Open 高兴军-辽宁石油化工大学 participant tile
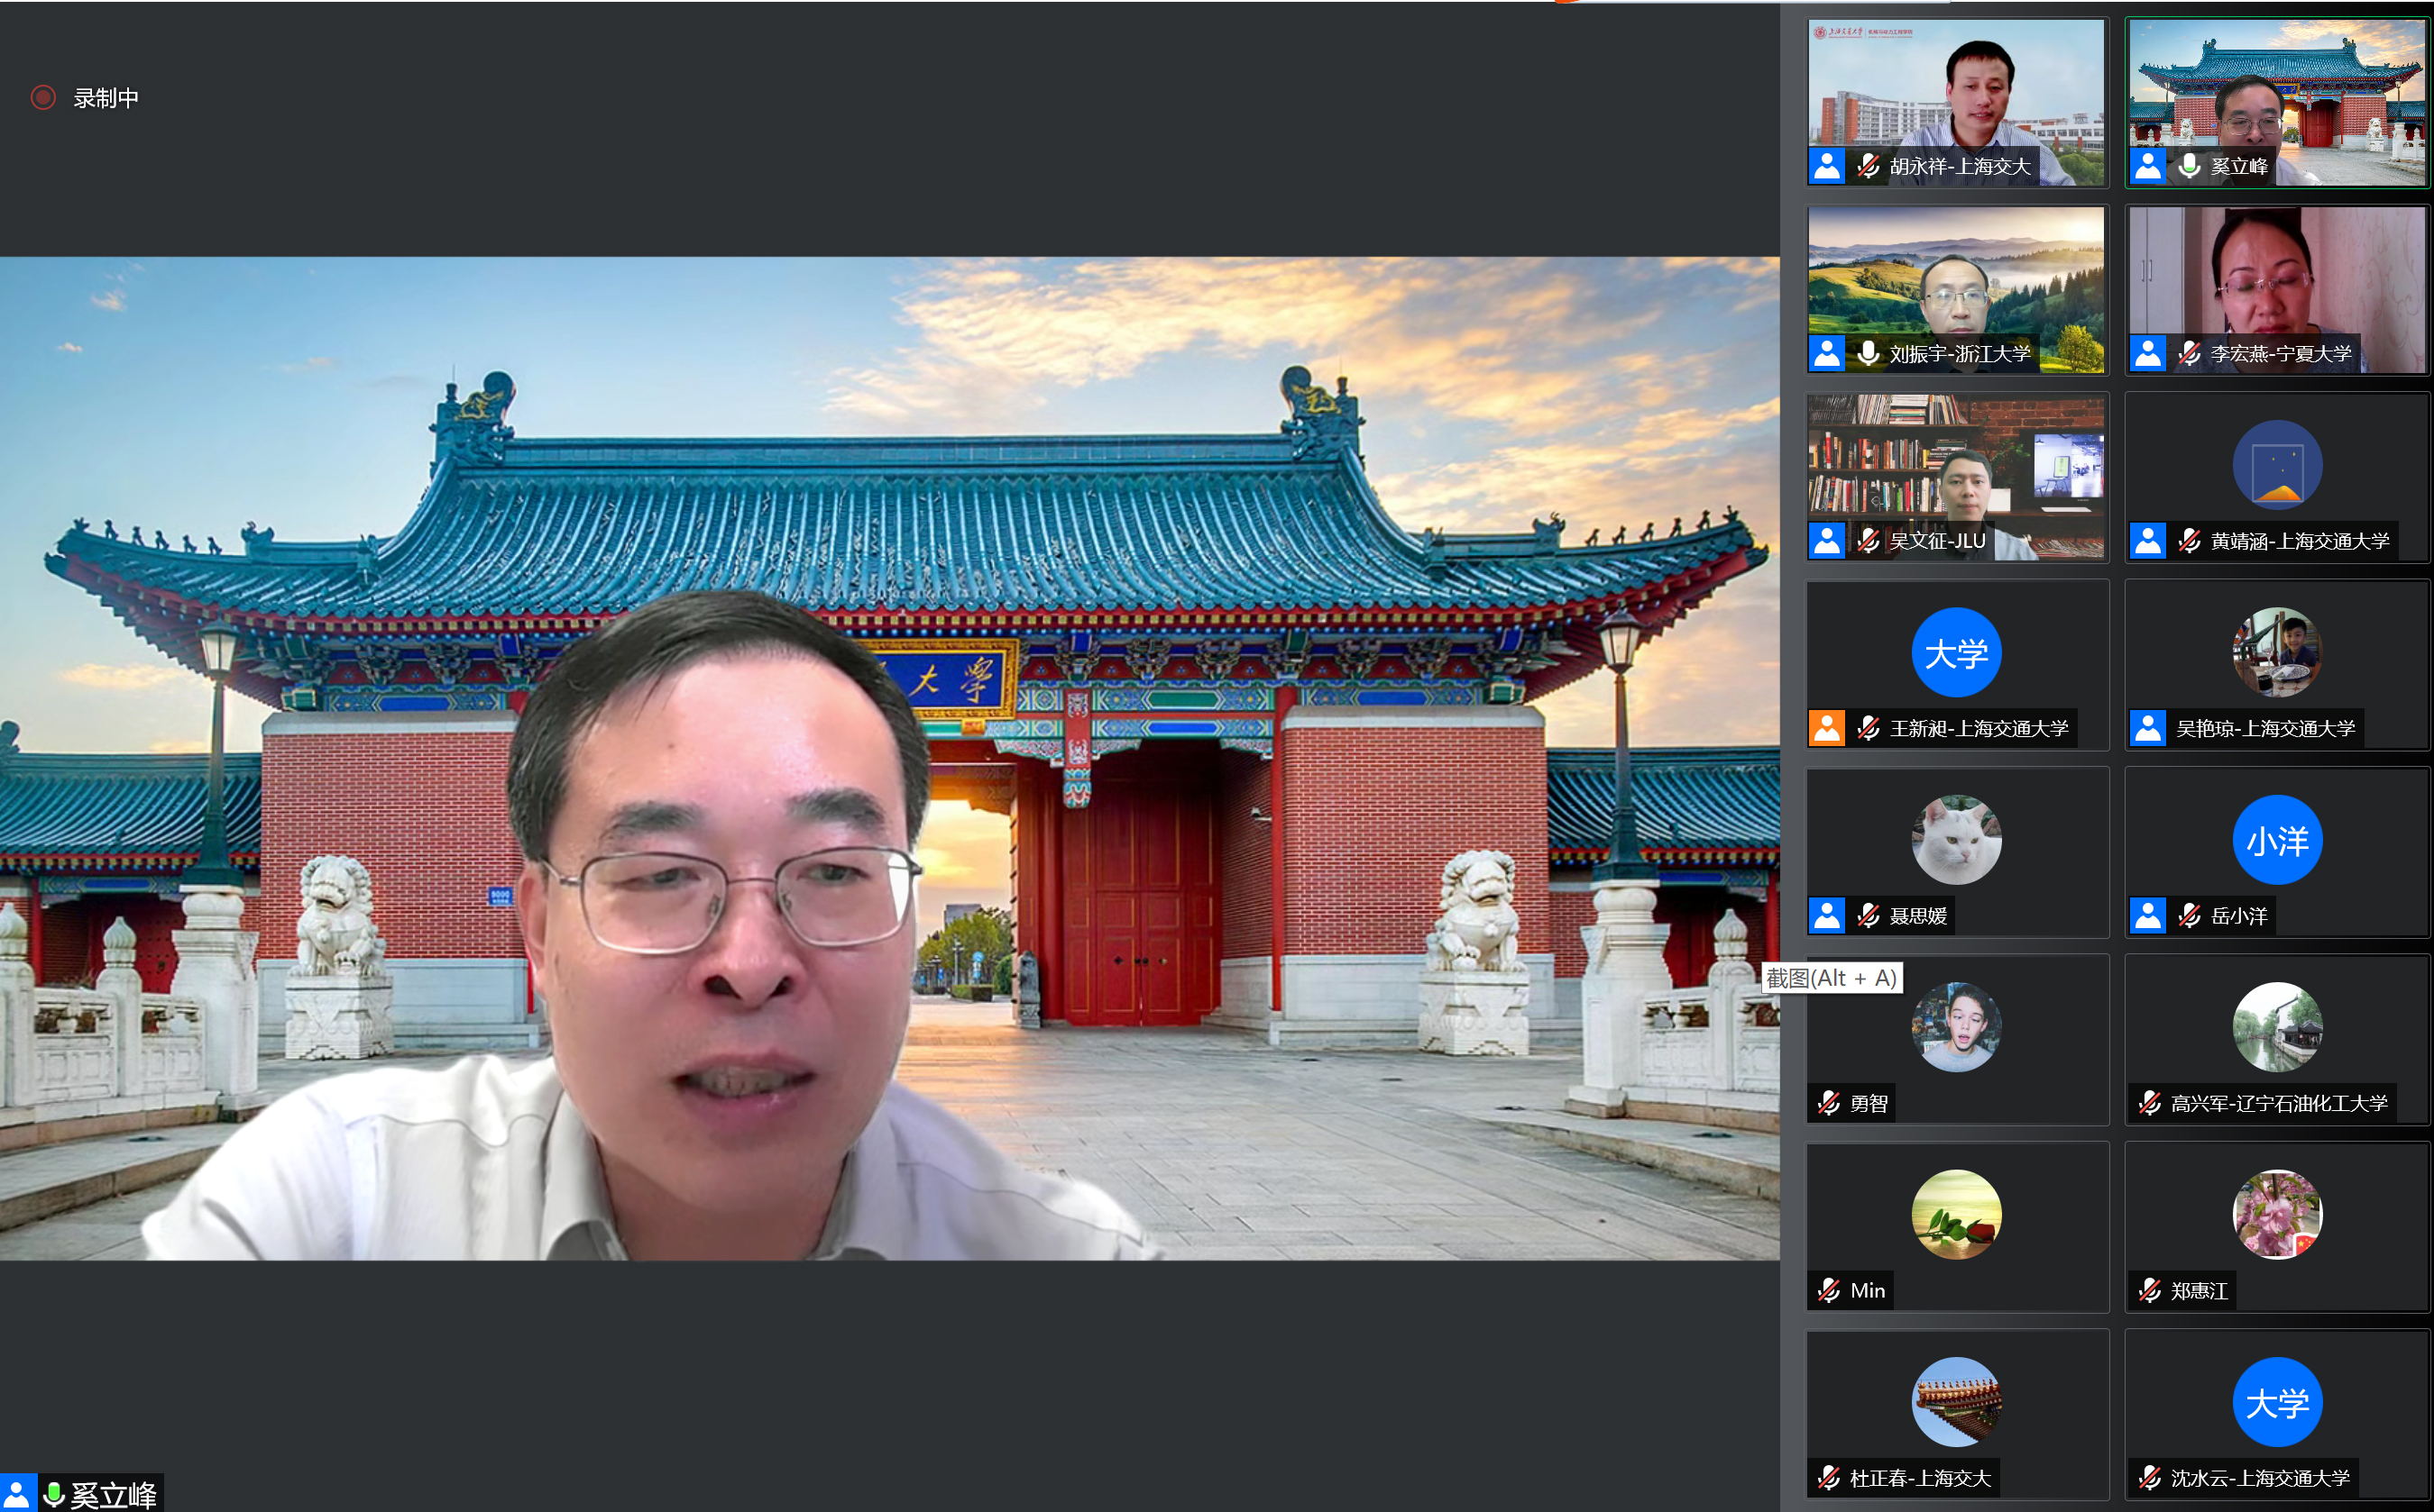Screen dimensions: 2434x1512 tap(2277, 1038)
